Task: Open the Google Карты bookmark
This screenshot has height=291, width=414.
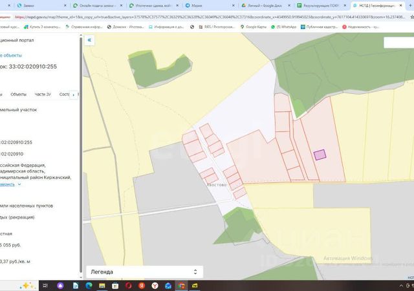Action: [253, 27]
